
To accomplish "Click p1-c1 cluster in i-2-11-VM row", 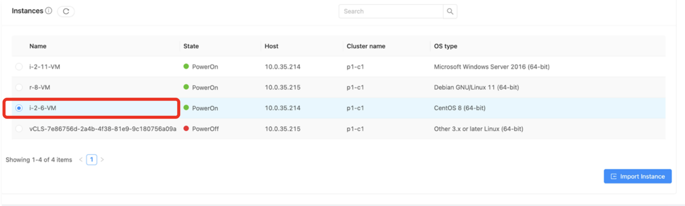I will [x=355, y=67].
